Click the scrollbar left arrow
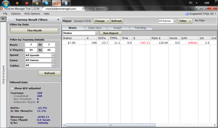This screenshot has width=218, height=128. [x=64, y=125]
